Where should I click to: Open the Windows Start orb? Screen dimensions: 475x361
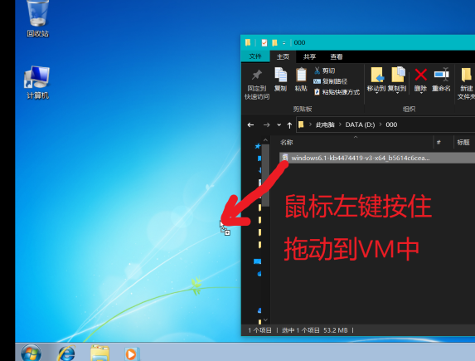[x=31, y=353]
